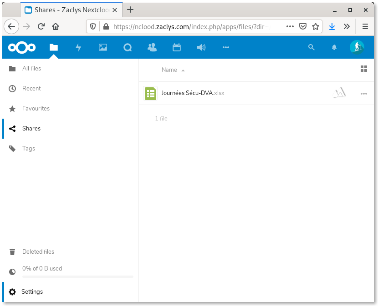Open the Photos app in top bar
The height and width of the screenshot is (306, 378).
point(103,47)
